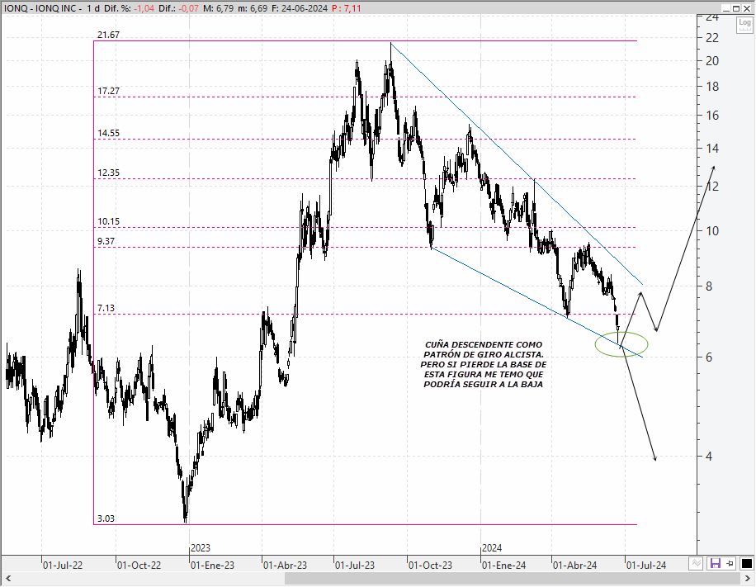Image resolution: width=756 pixels, height=587 pixels.
Task: Click the double chevron collapse icon
Action: pyautogui.click(x=696, y=563)
